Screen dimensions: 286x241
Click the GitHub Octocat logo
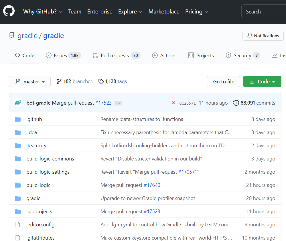[9, 11]
